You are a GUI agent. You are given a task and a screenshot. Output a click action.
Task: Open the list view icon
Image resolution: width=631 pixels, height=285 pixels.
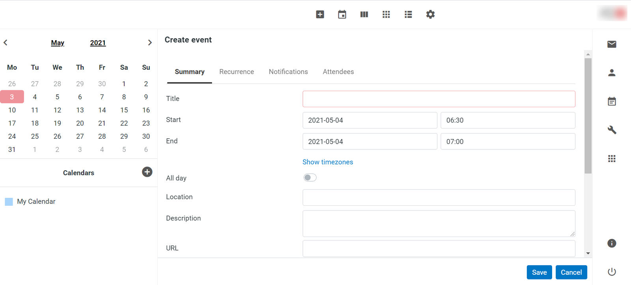tap(408, 15)
